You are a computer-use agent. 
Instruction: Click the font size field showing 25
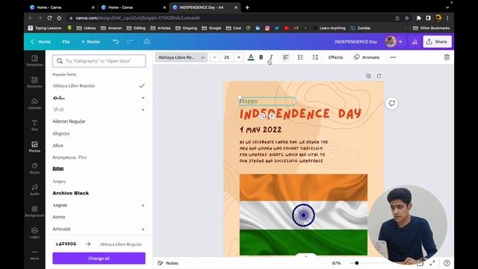[226, 58]
